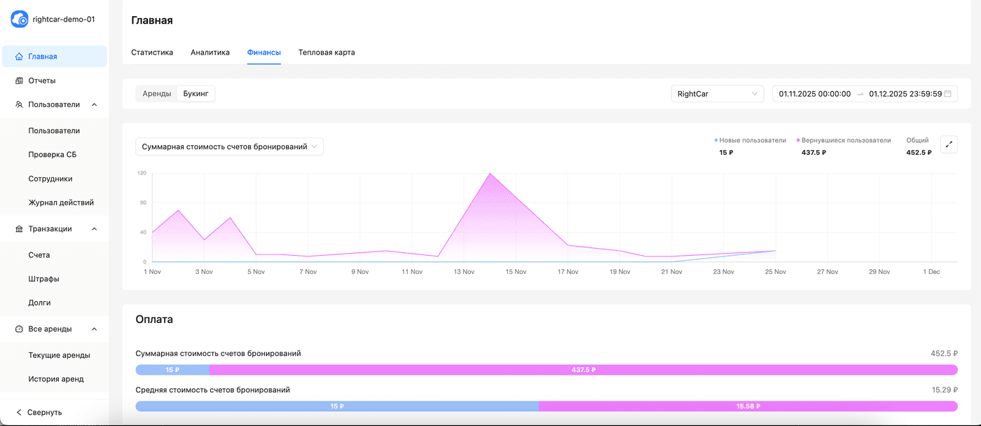Open the calendar icon in date range
Screen dimensions: 981x426
(947, 94)
